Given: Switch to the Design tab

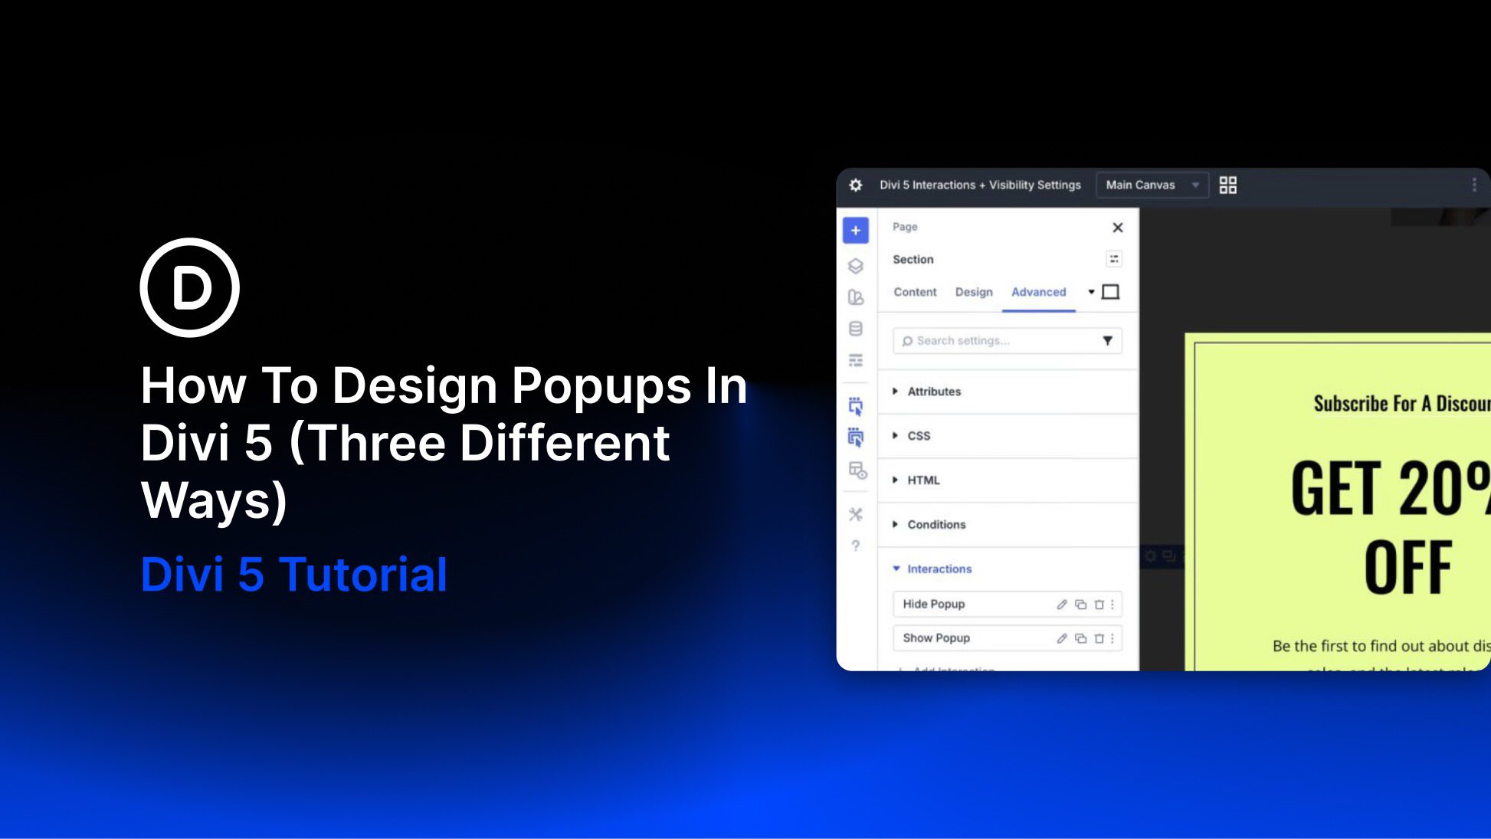Looking at the screenshot, I should 974,292.
